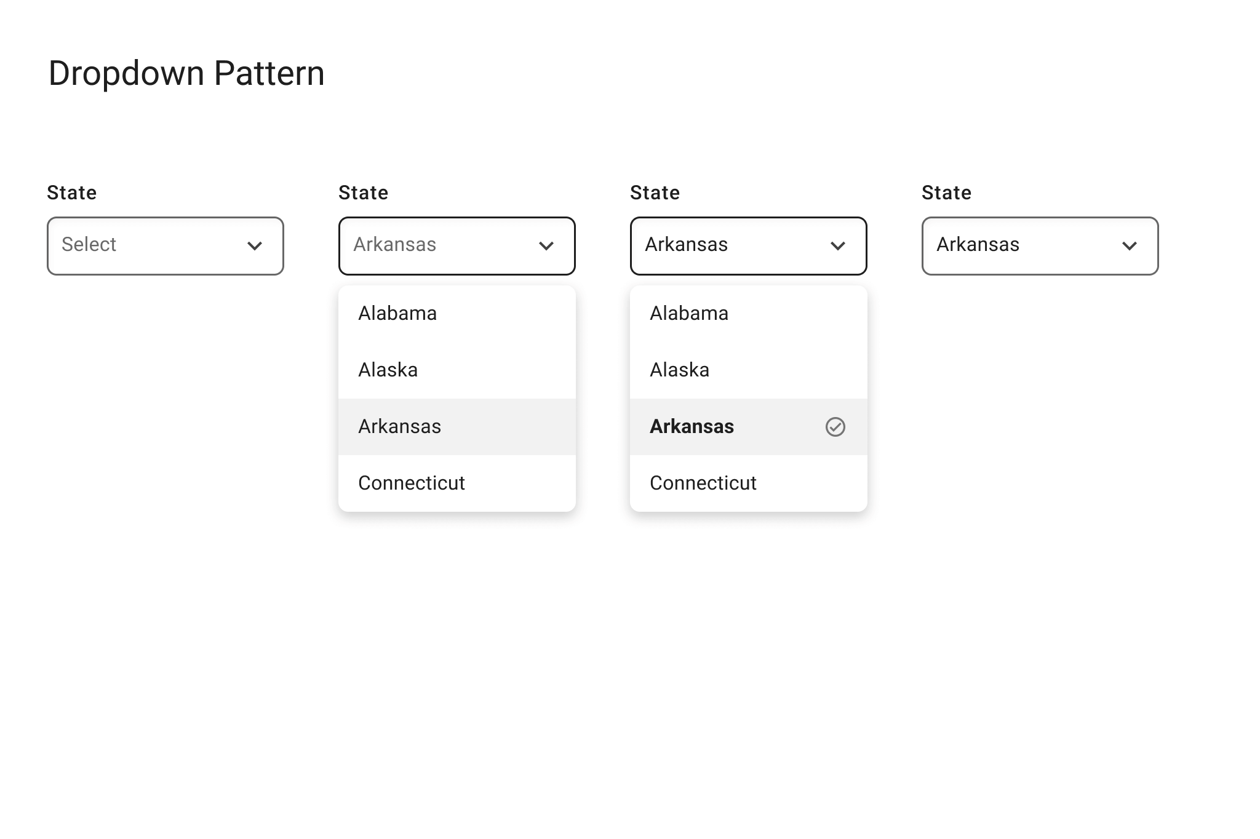Select Alabama in the list containing the checkmark
Screen dimensions: 1260x839
tap(689, 314)
